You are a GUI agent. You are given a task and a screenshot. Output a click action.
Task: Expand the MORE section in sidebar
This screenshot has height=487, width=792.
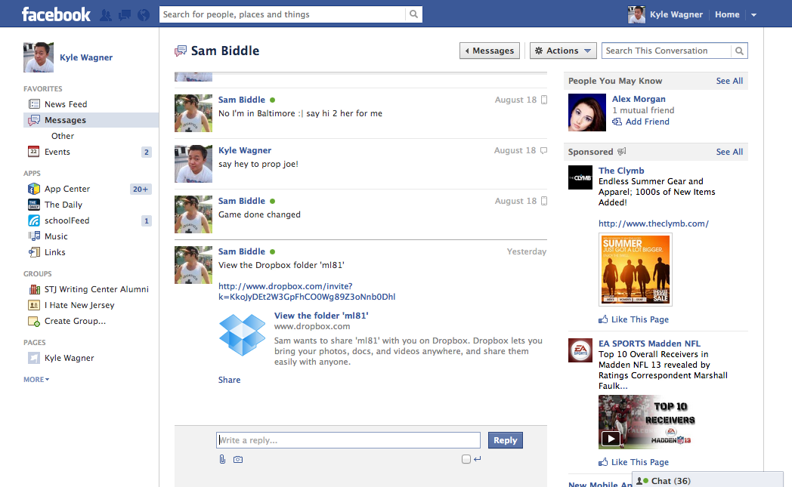[x=36, y=379]
